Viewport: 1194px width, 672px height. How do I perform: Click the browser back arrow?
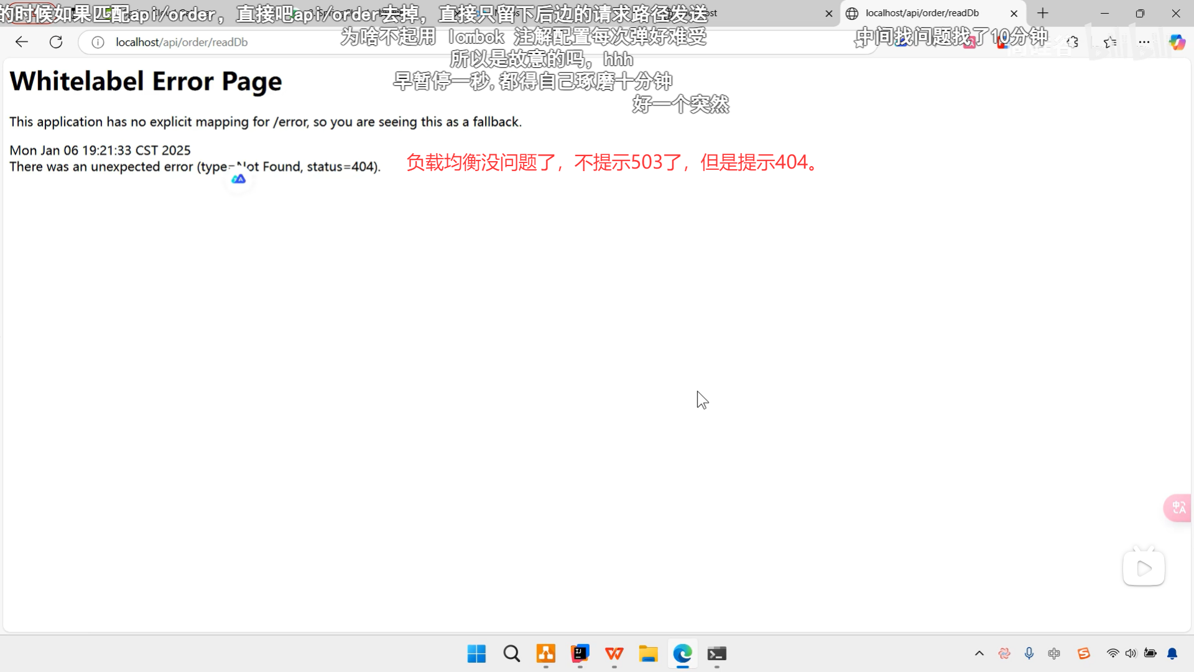22,42
